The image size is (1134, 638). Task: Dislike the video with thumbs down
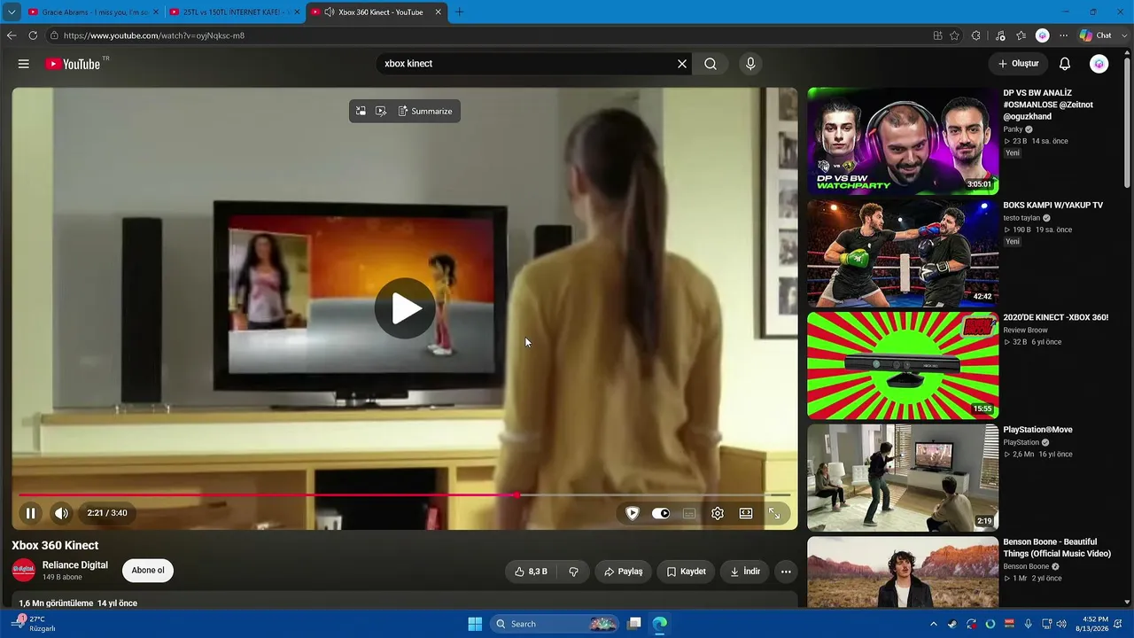573,572
